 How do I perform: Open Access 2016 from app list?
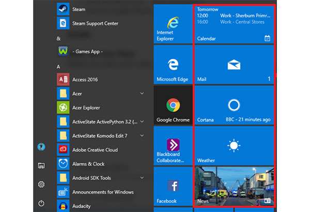85,80
